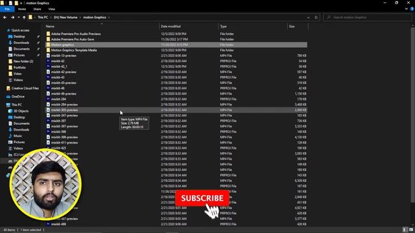Expand the breadcrumb arrow after This PC

pos(51,17)
